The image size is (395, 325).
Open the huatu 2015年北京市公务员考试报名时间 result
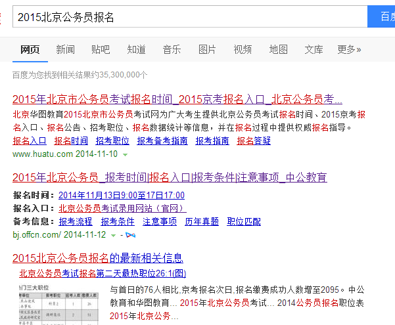177,100
